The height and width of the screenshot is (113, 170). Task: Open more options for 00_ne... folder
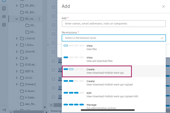click(x=39, y=19)
